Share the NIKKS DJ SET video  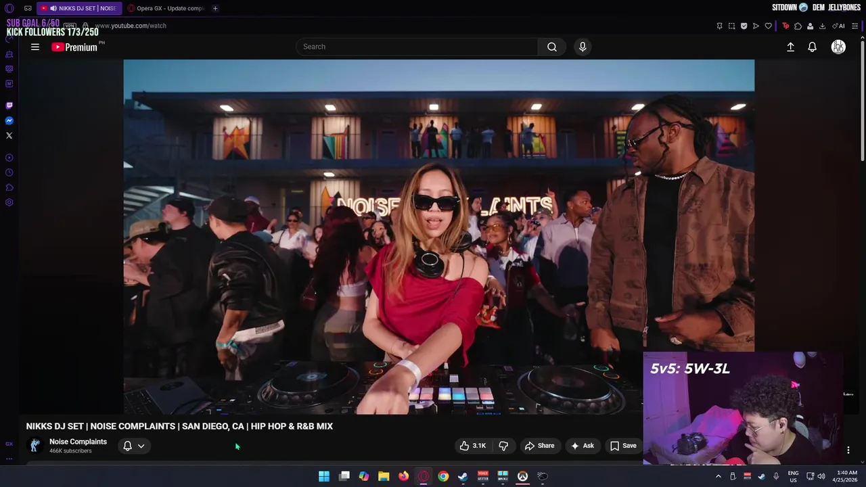(x=539, y=446)
